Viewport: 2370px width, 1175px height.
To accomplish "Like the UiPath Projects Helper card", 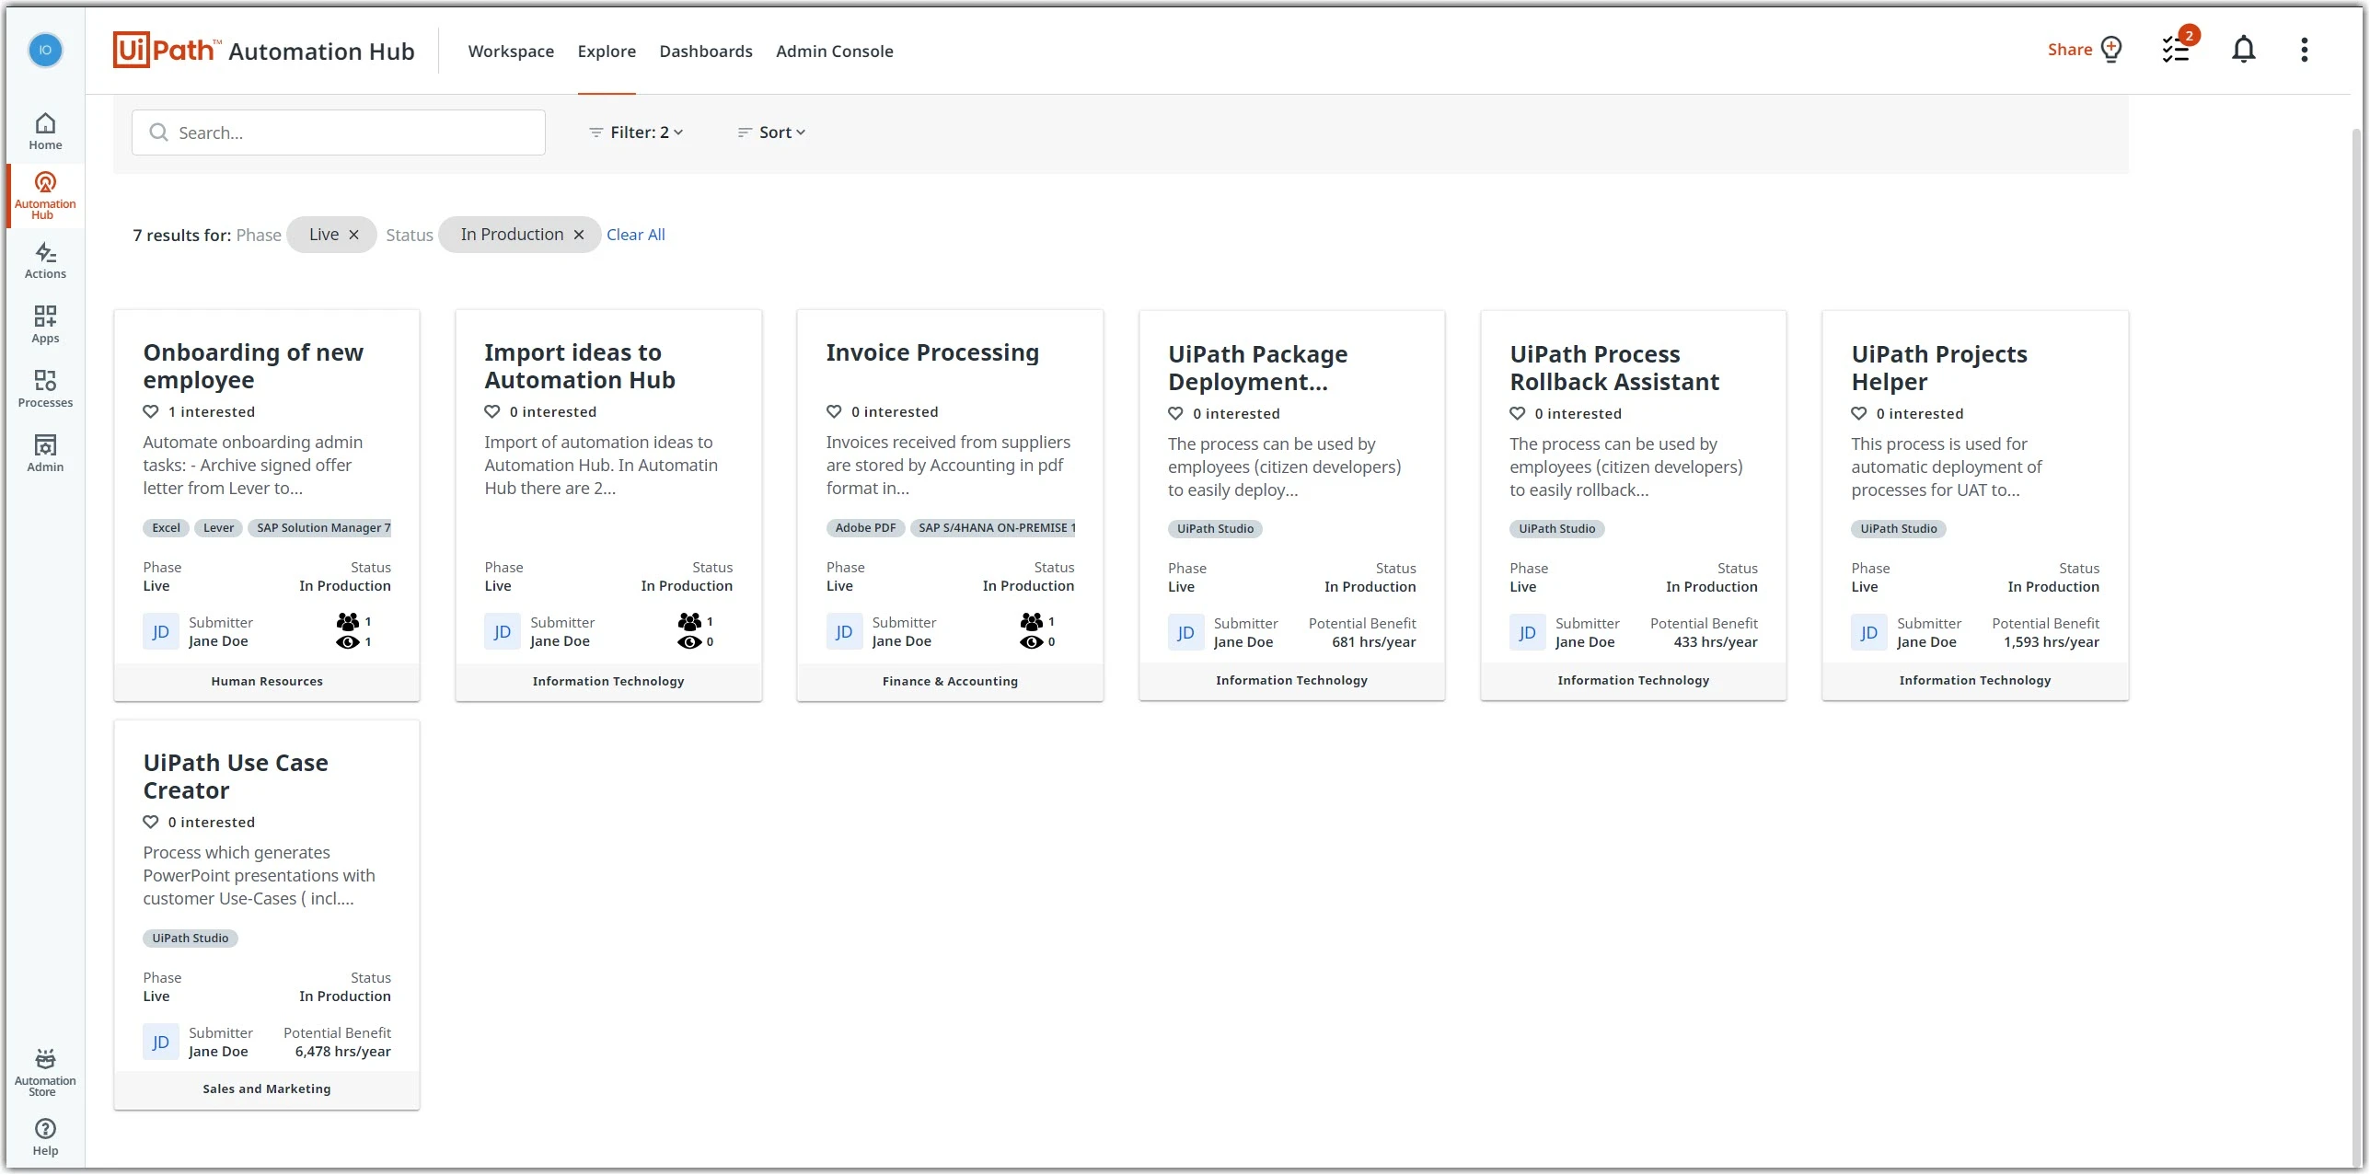I will (1859, 414).
